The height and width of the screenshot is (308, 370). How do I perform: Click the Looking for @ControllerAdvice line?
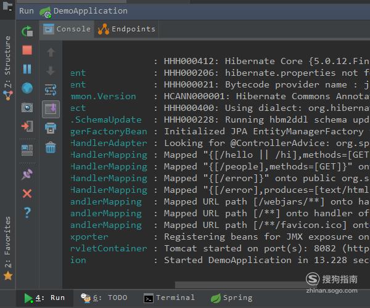[220, 143]
